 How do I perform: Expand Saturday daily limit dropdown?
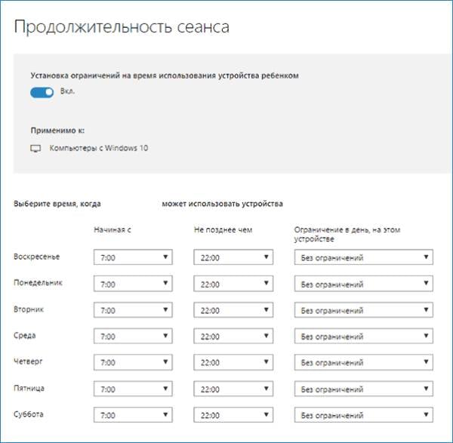point(363,415)
